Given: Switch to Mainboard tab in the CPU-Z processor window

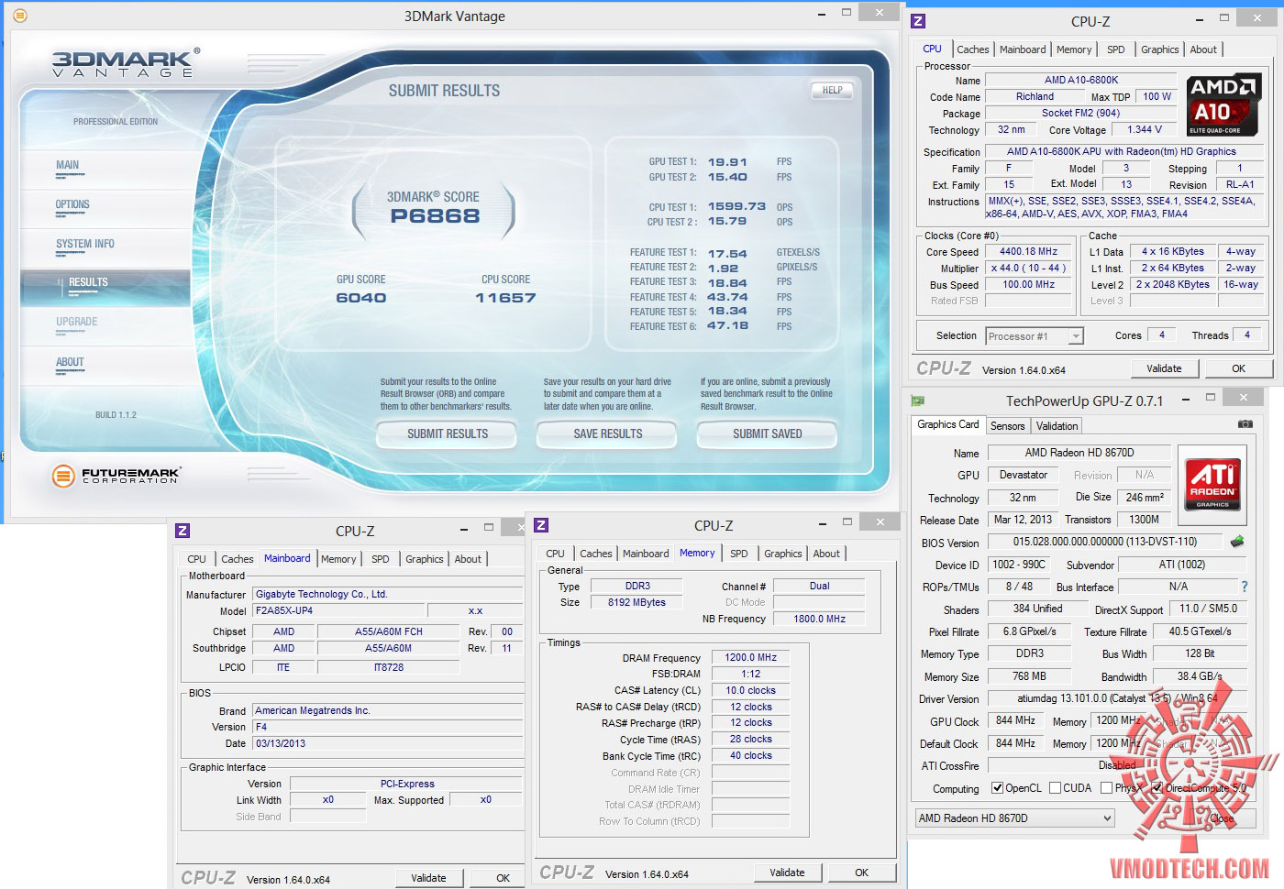Looking at the screenshot, I should [x=1023, y=49].
